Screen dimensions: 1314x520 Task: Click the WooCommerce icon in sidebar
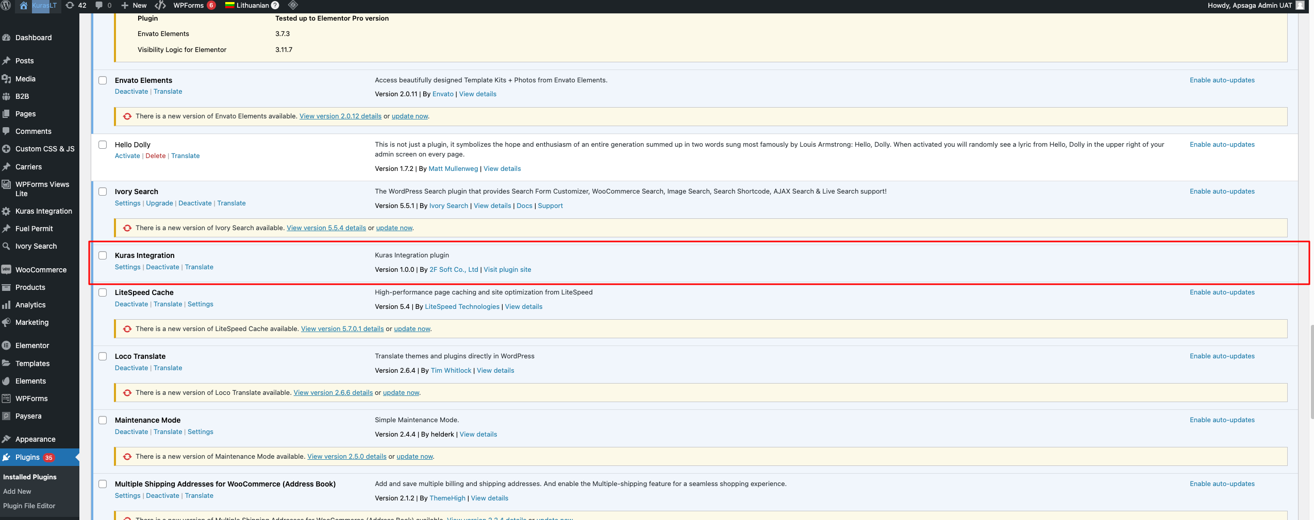pos(7,269)
